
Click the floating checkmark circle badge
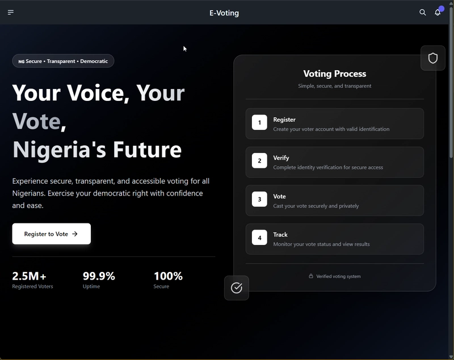237,288
